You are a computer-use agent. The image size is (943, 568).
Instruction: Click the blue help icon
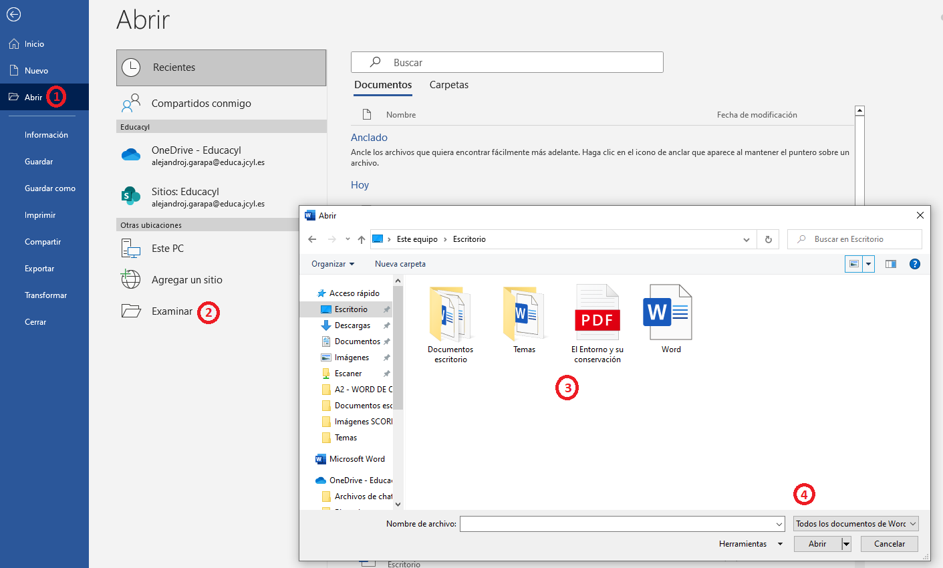[x=915, y=264]
